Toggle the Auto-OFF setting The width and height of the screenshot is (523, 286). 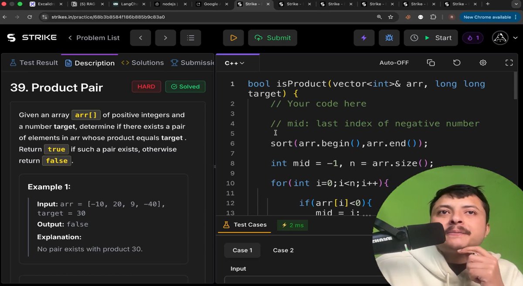pos(394,62)
